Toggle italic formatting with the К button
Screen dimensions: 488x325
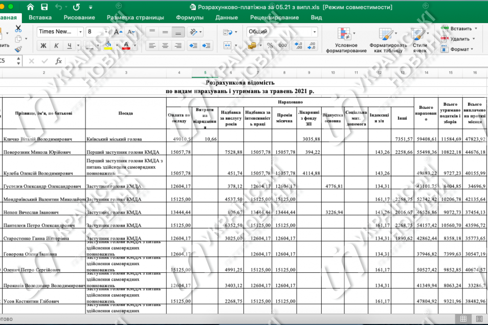(x=56, y=45)
